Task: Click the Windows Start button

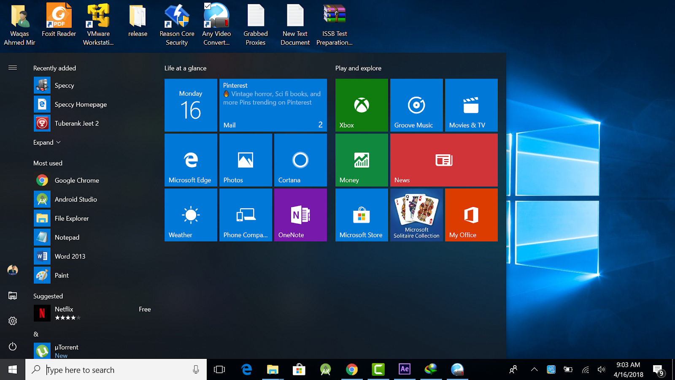Action: 13,369
